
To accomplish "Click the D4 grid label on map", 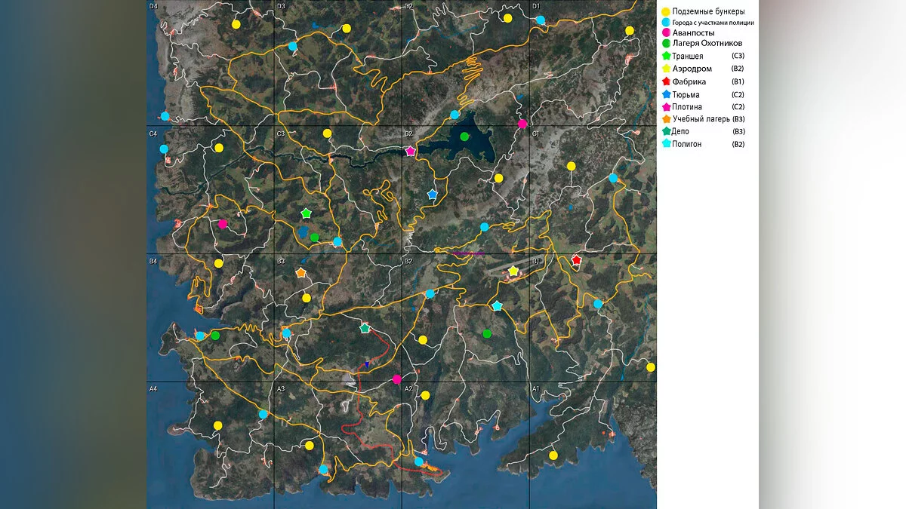I will pyautogui.click(x=153, y=6).
